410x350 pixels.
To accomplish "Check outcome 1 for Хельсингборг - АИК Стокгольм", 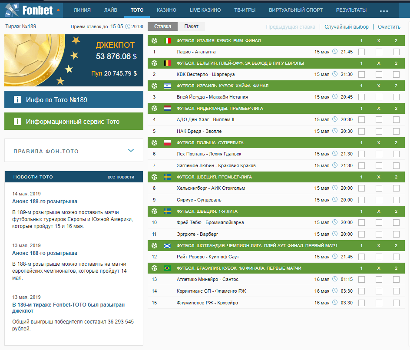I will (362, 188).
